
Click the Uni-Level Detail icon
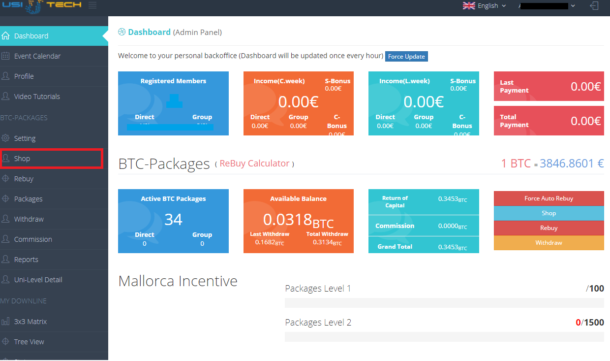(5, 279)
